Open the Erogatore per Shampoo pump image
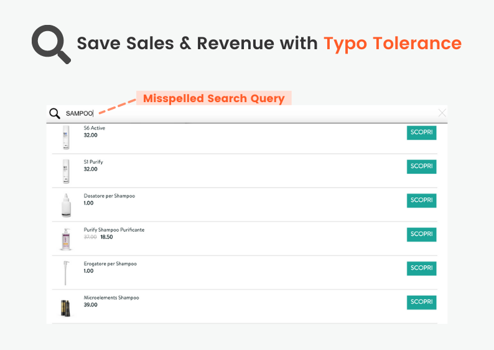This screenshot has width=494, height=350. point(66,273)
